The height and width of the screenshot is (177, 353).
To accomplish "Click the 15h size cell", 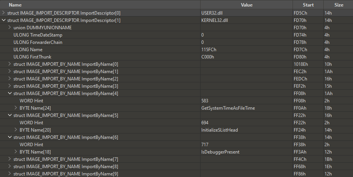I will point(338,86).
